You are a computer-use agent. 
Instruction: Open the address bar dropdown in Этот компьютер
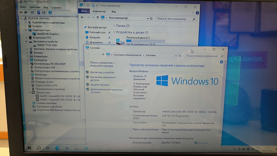147,19
